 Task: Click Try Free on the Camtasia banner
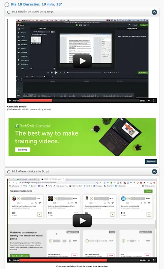click(22, 150)
